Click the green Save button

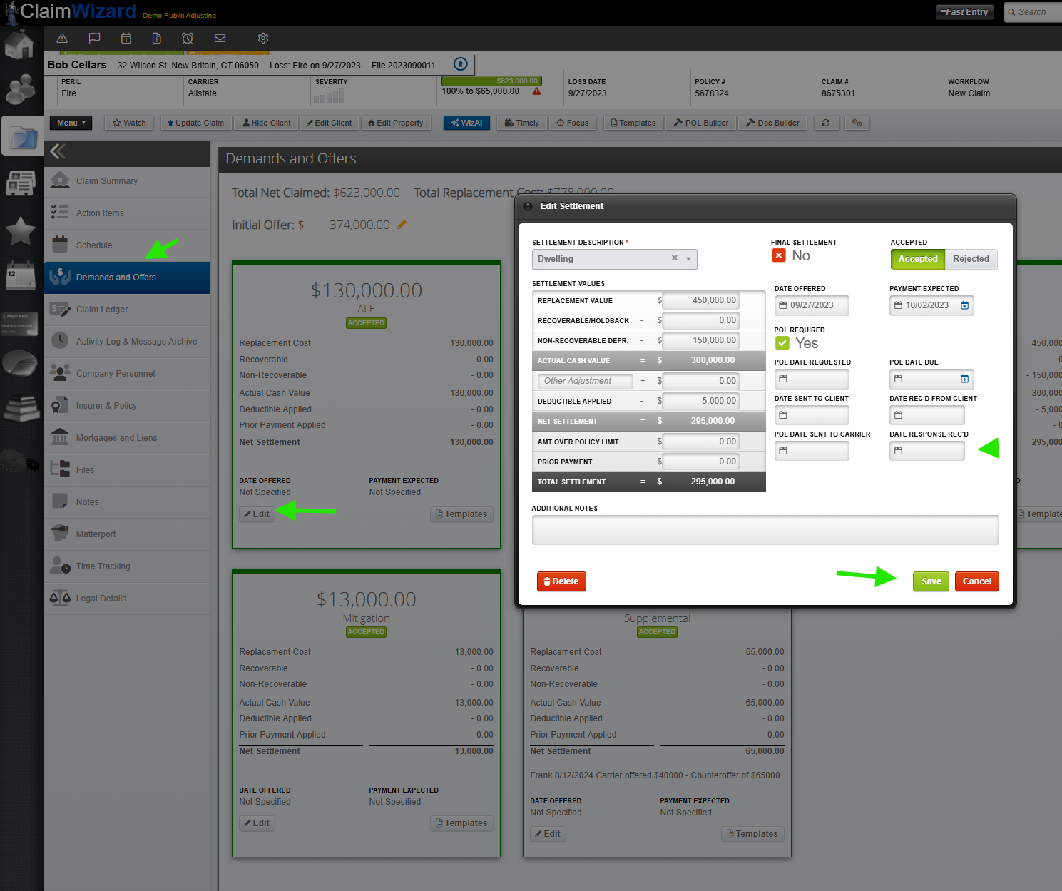pos(931,581)
